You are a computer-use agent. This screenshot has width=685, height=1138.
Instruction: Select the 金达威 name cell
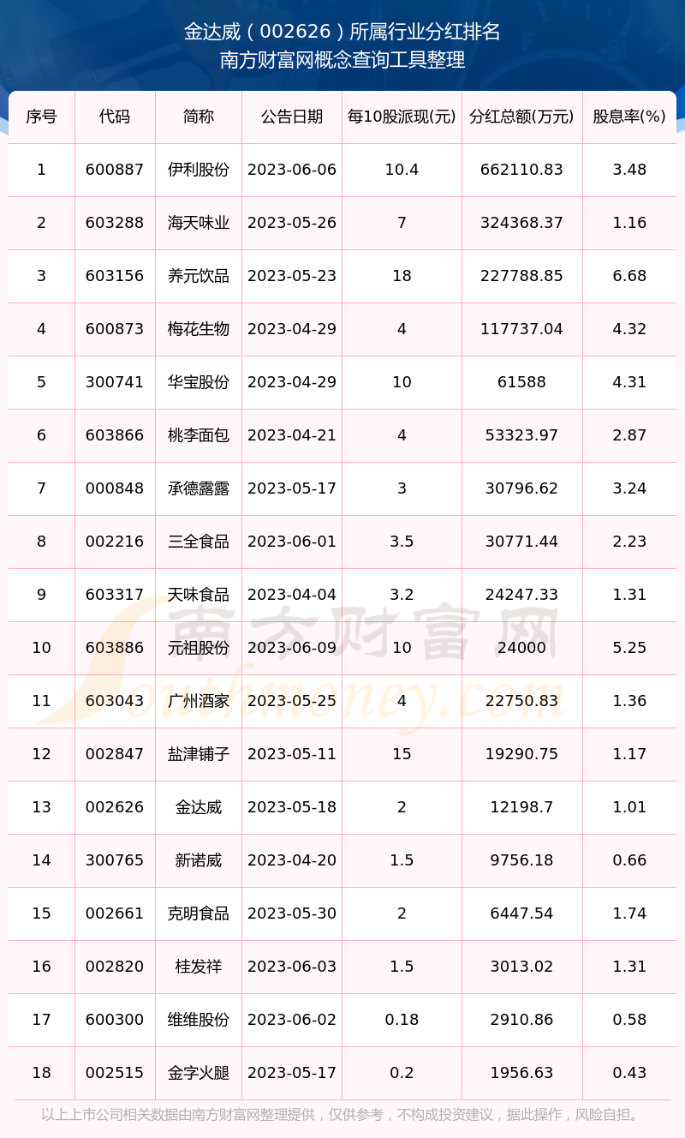point(199,807)
